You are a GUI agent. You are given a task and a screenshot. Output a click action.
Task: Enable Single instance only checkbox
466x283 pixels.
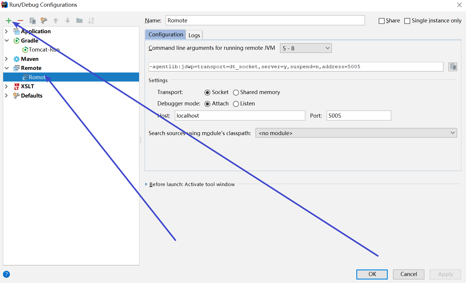tap(407, 21)
